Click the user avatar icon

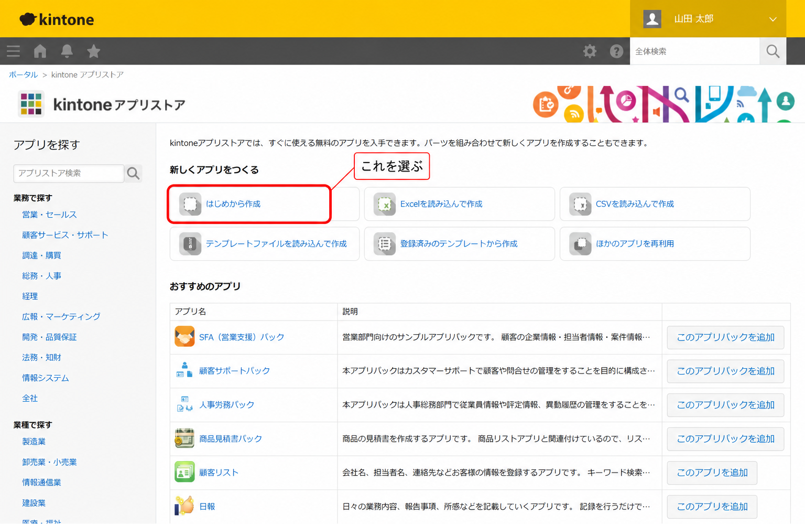tap(652, 19)
